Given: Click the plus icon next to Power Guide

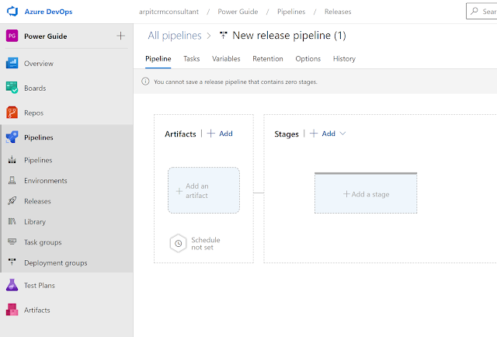Looking at the screenshot, I should [120, 36].
